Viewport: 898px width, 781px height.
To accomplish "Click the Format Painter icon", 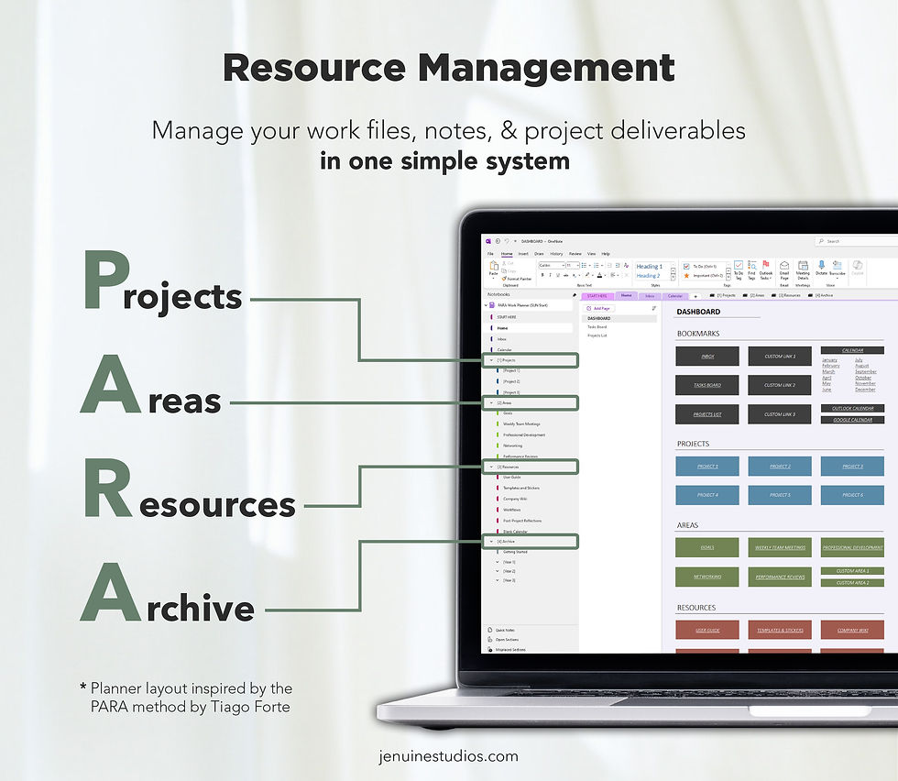I will coord(504,279).
